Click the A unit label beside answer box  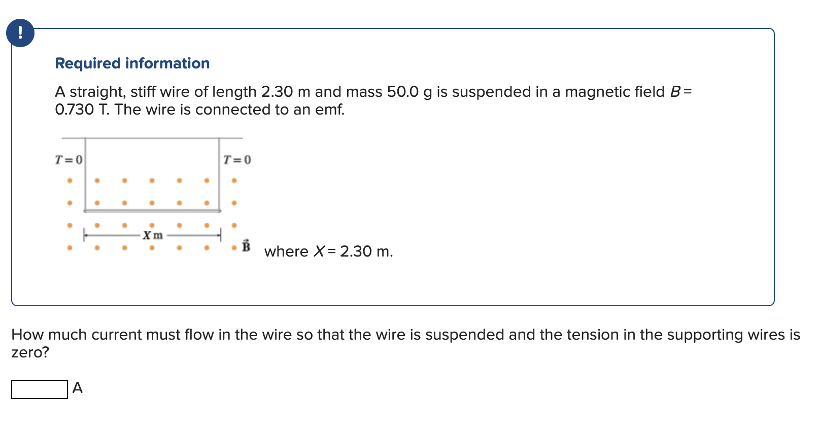tap(78, 388)
